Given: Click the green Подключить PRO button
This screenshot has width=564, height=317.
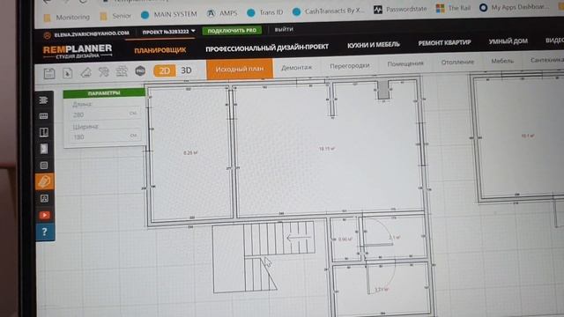Looking at the screenshot, I should coord(232,31).
